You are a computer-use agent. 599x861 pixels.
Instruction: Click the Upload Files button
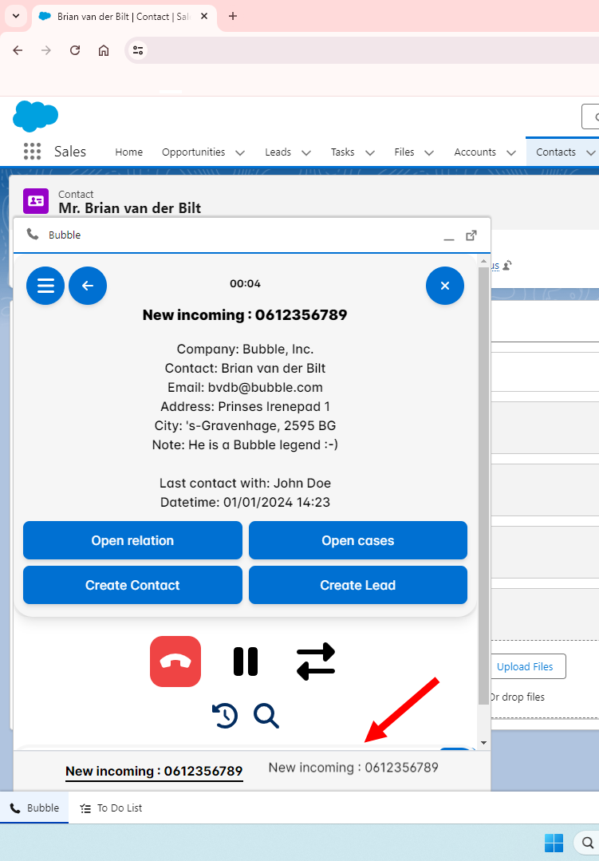click(525, 666)
